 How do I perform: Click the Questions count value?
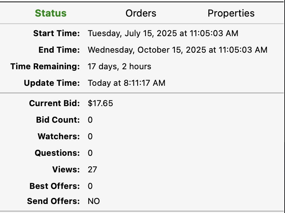(90, 153)
